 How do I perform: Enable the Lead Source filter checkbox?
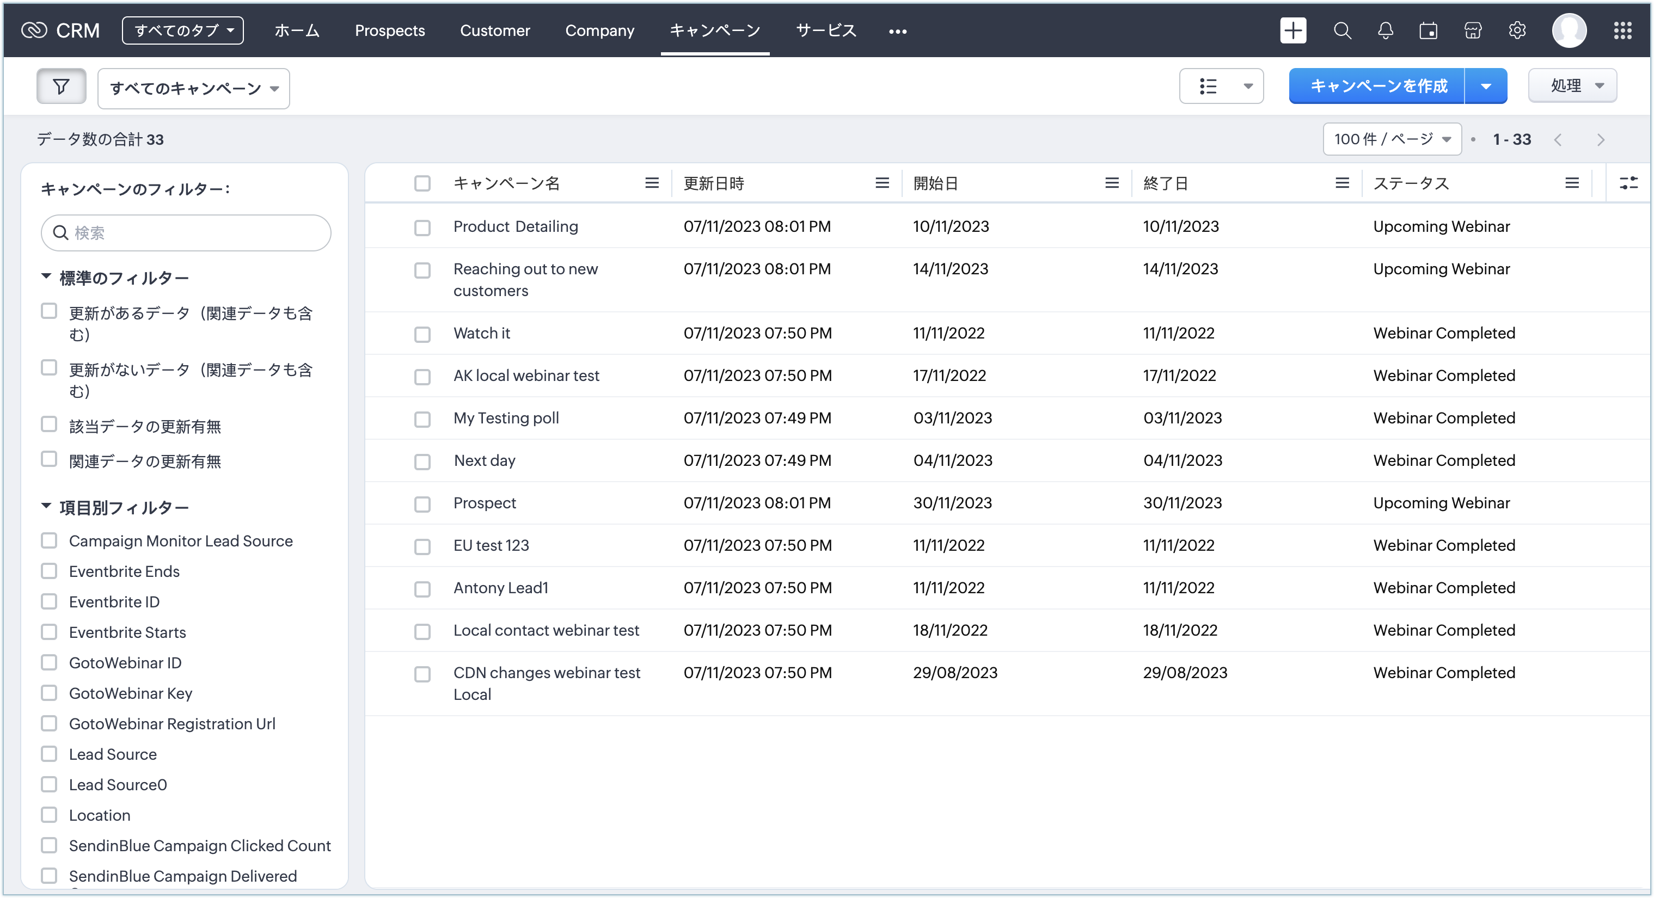coord(49,754)
